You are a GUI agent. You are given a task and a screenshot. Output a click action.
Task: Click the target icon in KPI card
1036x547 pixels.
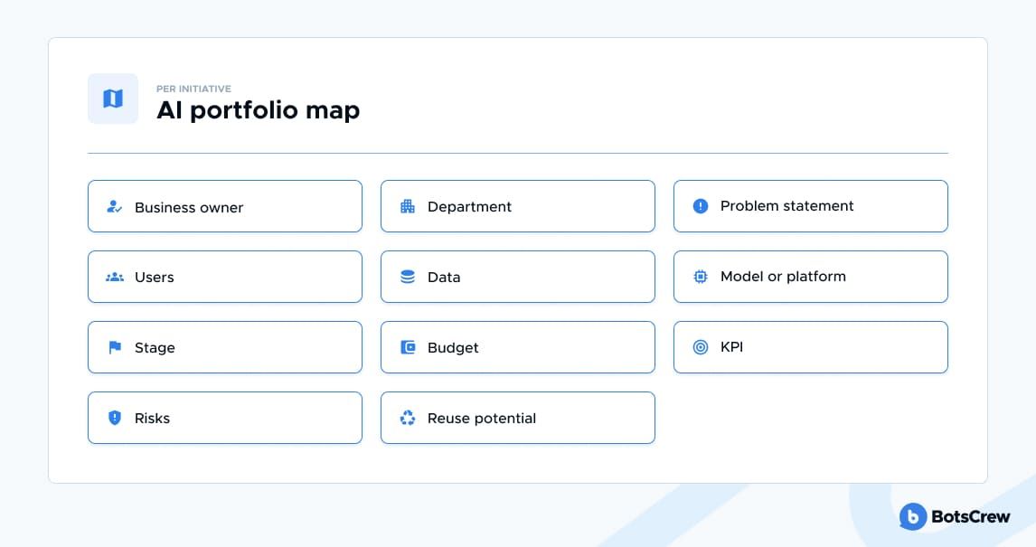click(701, 347)
